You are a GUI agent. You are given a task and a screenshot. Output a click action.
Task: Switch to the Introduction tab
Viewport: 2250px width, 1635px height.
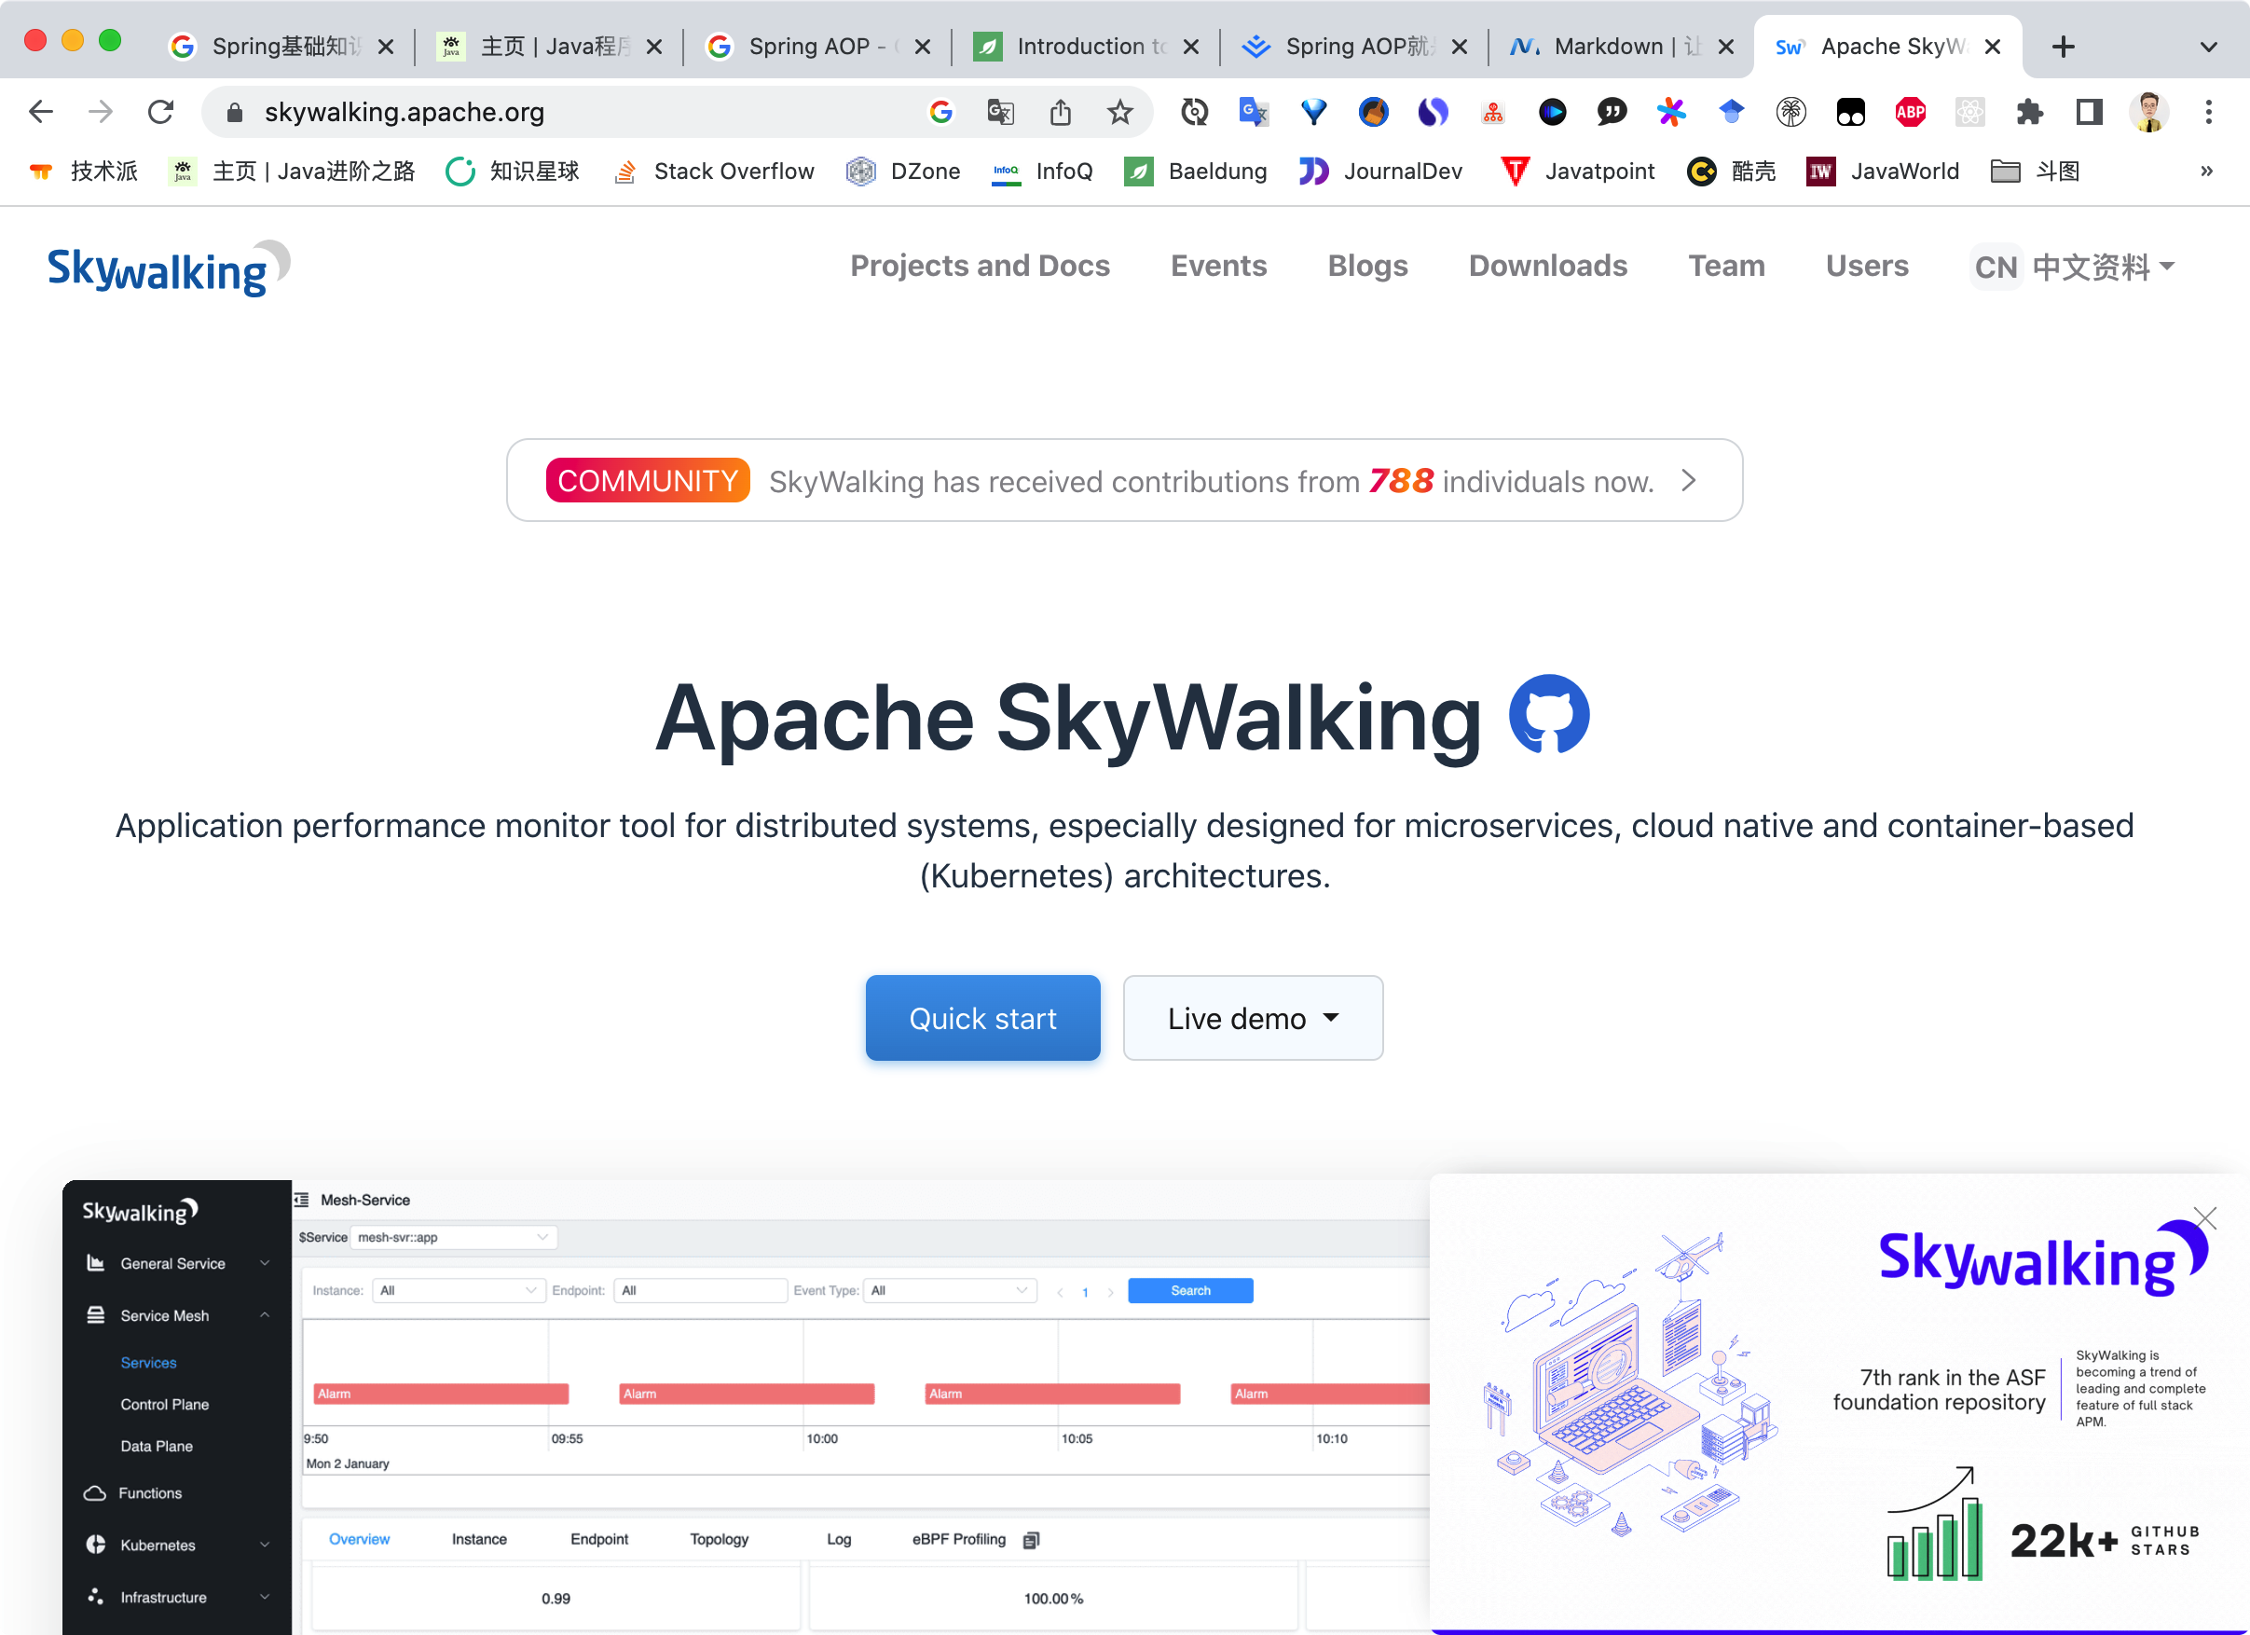pos(1085,47)
